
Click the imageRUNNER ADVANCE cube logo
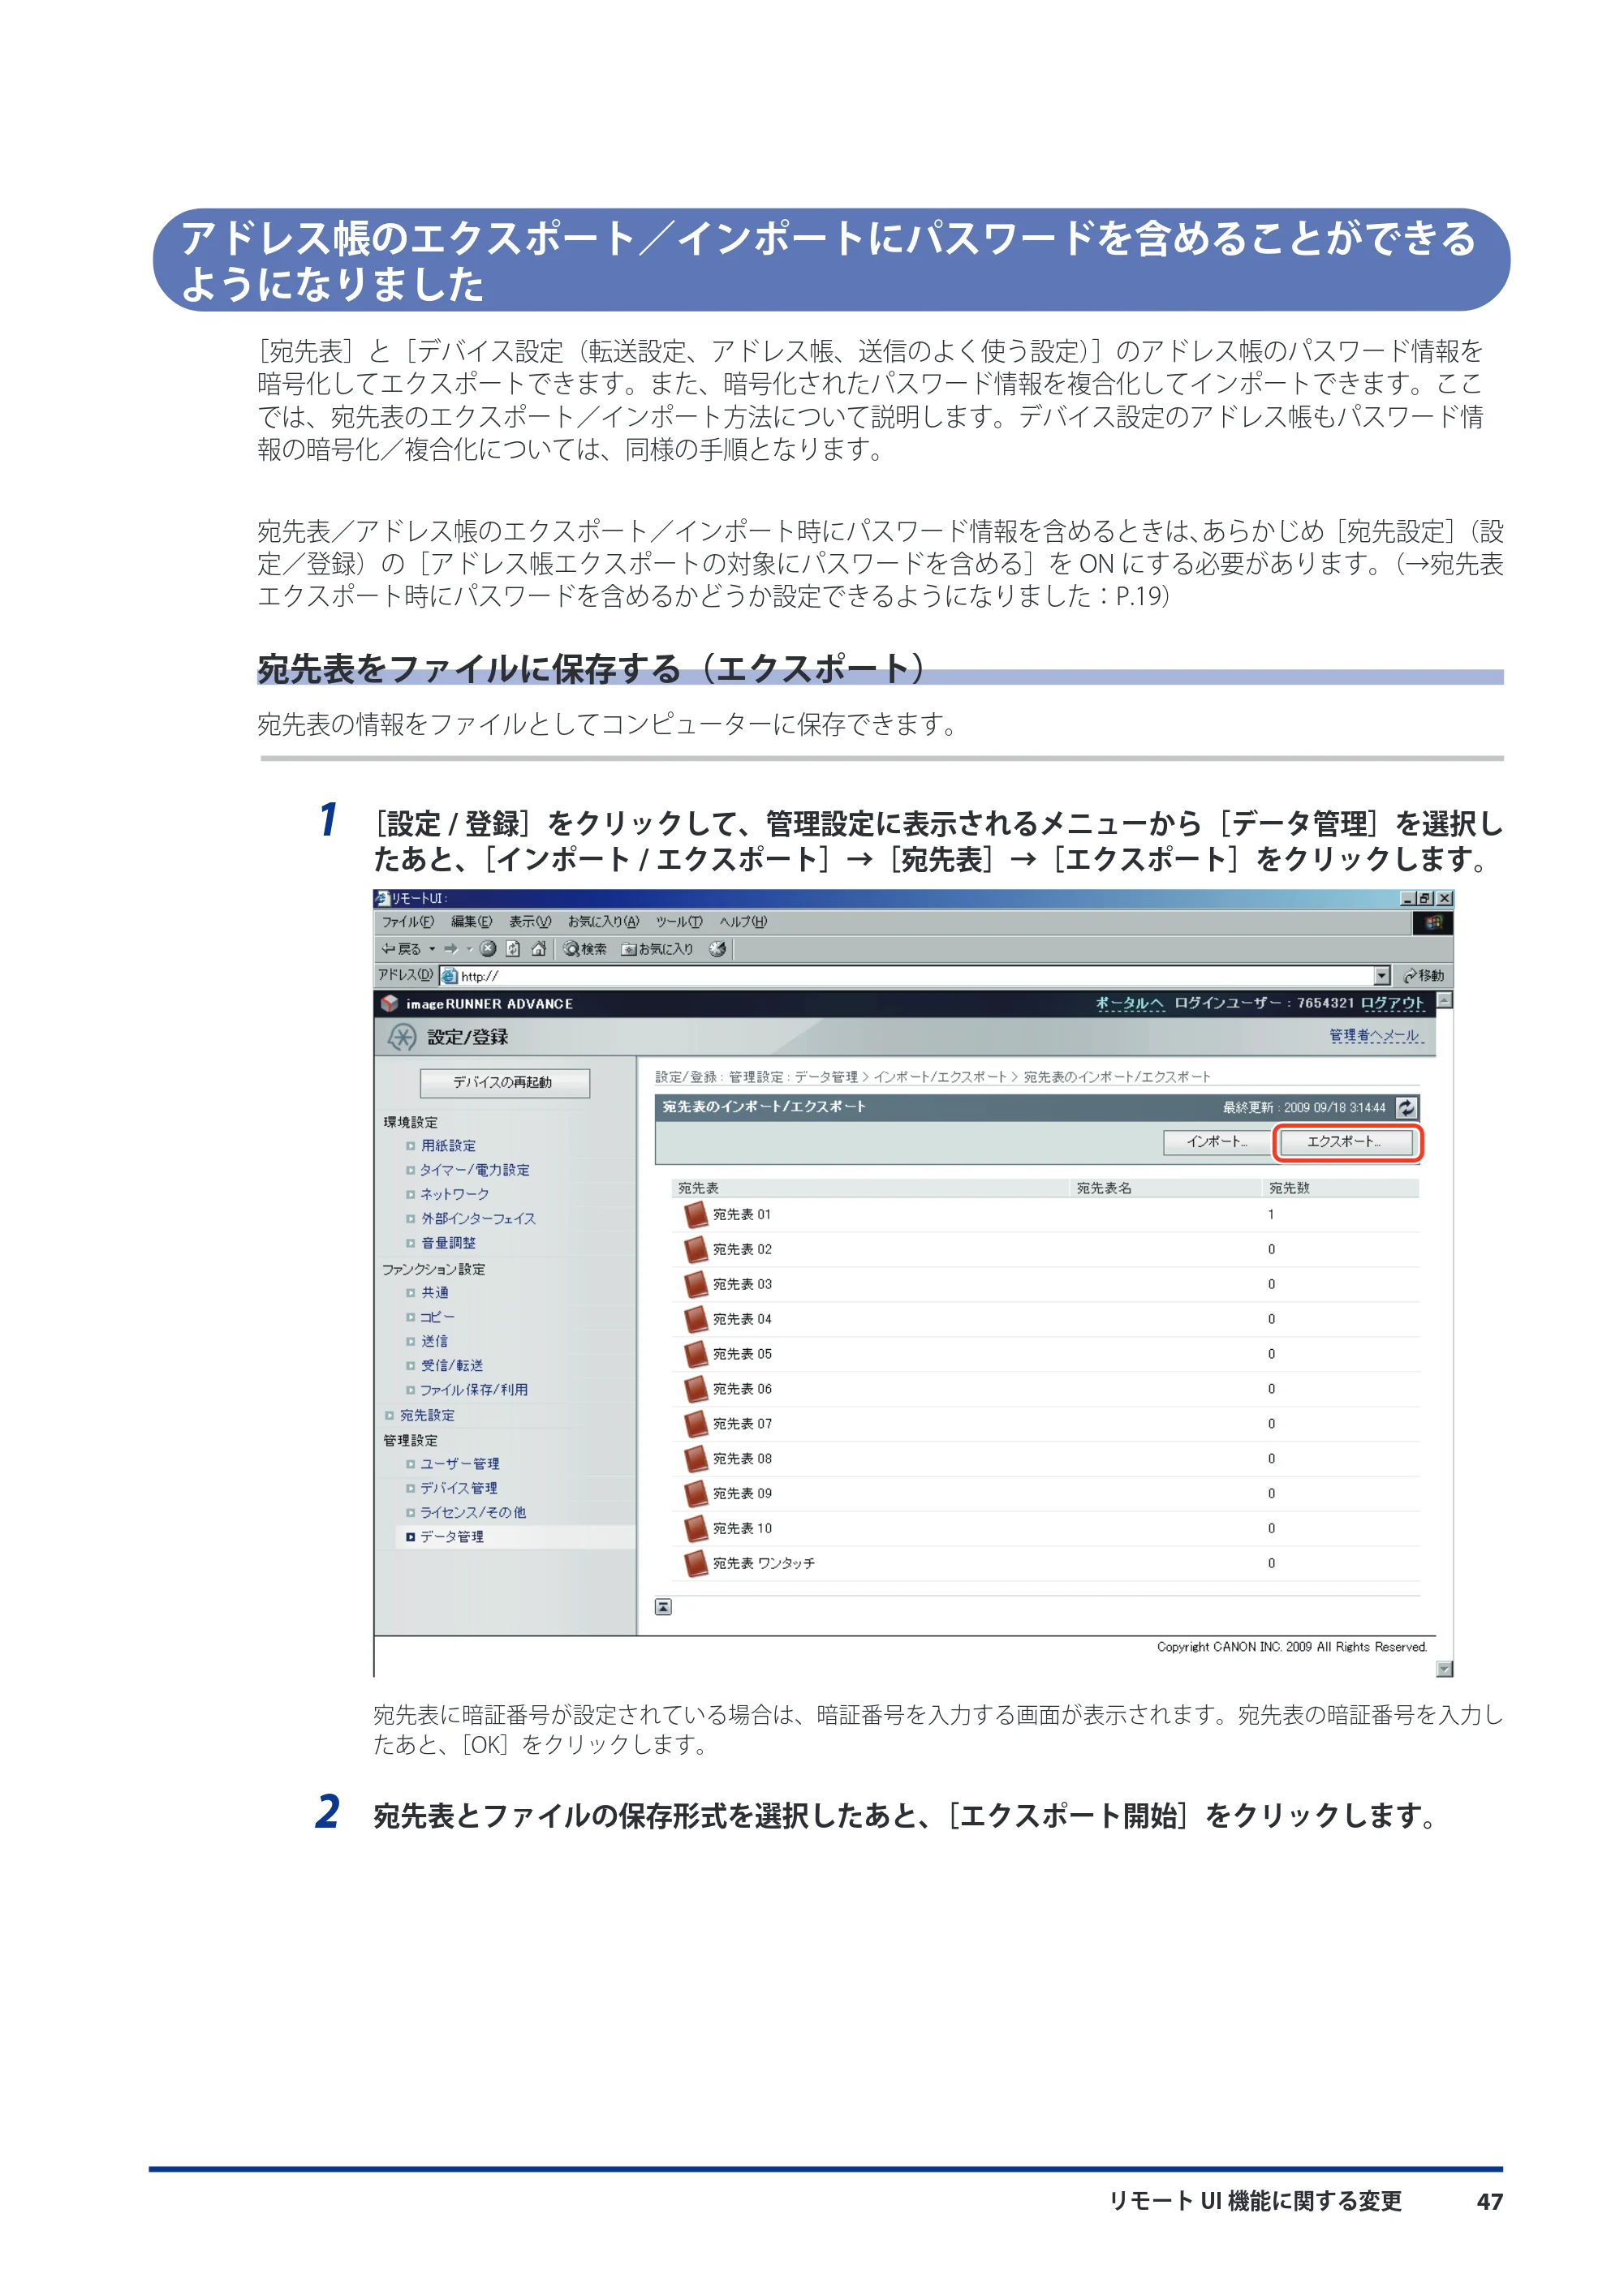pyautogui.click(x=390, y=1004)
